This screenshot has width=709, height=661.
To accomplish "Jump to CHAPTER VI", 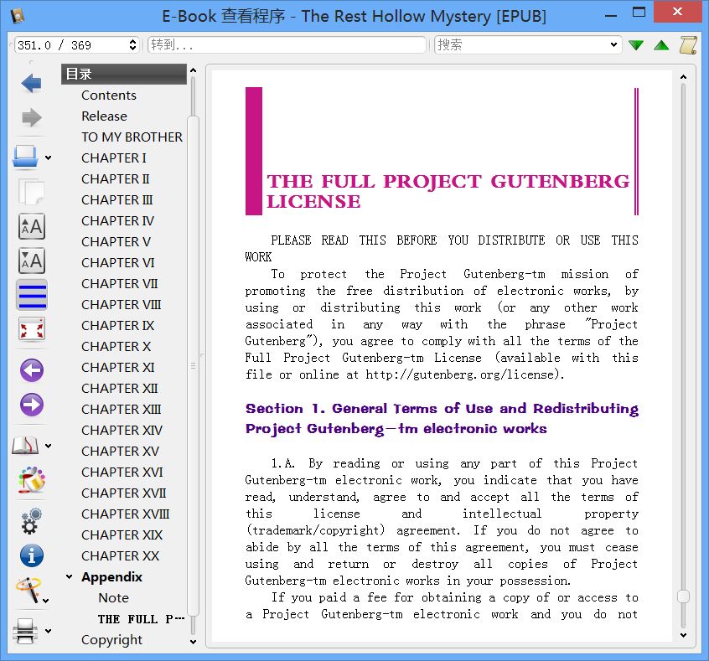I will point(117,263).
